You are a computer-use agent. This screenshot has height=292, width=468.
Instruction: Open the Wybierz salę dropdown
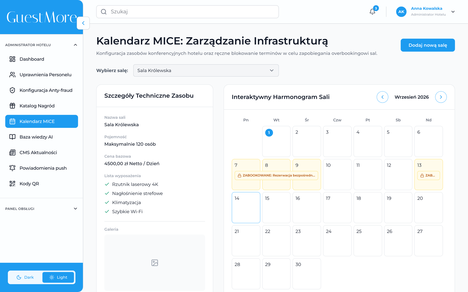[206, 71]
